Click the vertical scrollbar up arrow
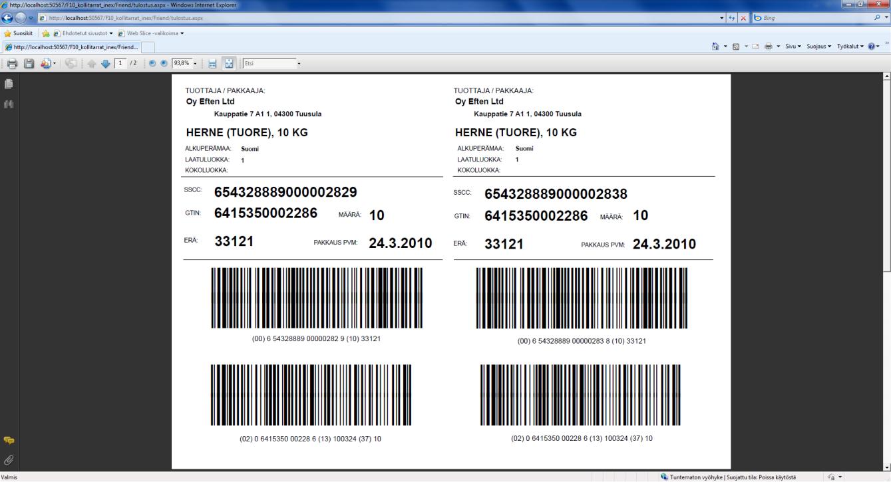The image size is (891, 482). pos(886,77)
